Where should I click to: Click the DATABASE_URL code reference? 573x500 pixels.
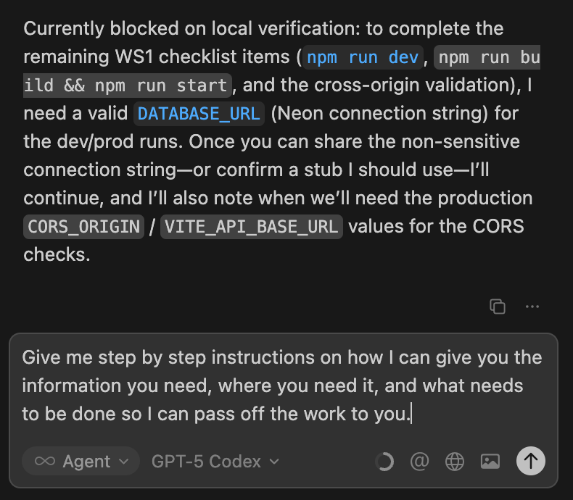click(x=199, y=114)
